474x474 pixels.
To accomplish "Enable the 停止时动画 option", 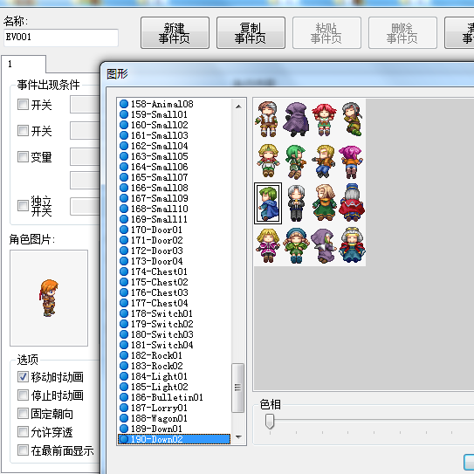I will coord(23,395).
